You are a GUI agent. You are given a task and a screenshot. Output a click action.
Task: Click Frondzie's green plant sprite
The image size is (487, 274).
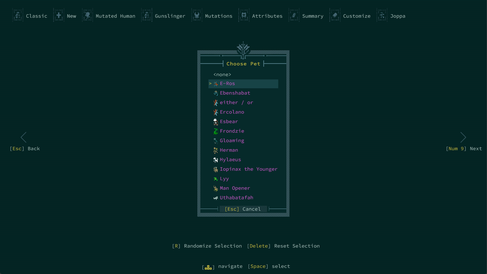coord(216,131)
